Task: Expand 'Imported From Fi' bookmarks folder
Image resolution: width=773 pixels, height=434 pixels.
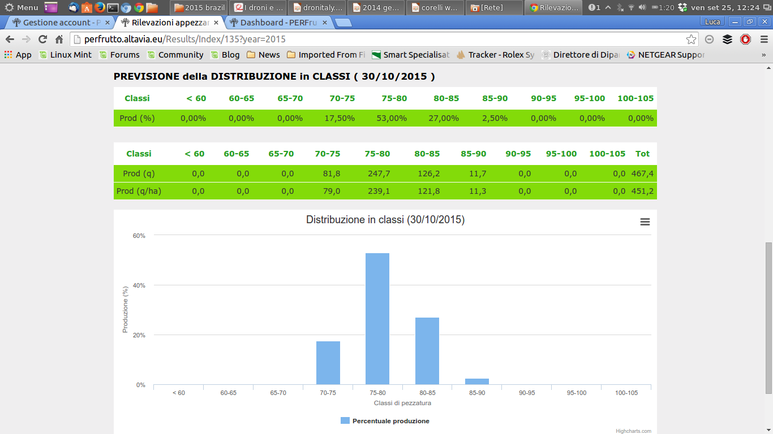Action: (326, 55)
